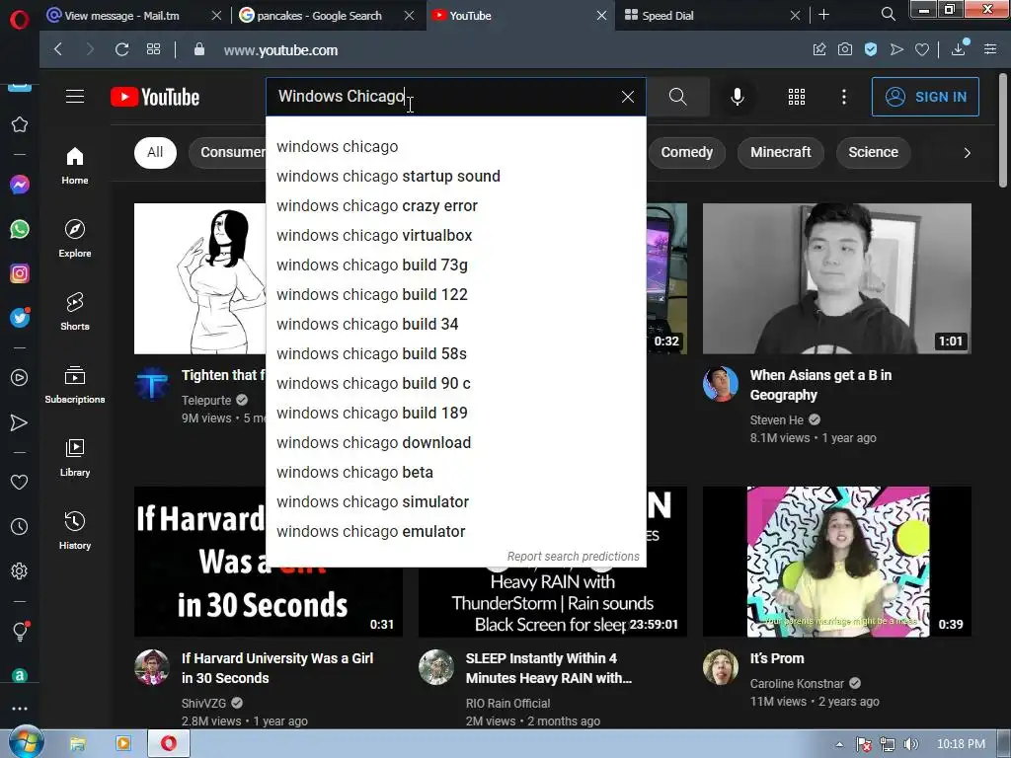The width and height of the screenshot is (1011, 758).
Task: Open Speed Dial grid icon in toolbar
Action: 153,49
